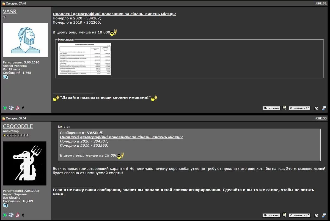Click the small clip icon under VASR

pyautogui.click(x=23, y=108)
